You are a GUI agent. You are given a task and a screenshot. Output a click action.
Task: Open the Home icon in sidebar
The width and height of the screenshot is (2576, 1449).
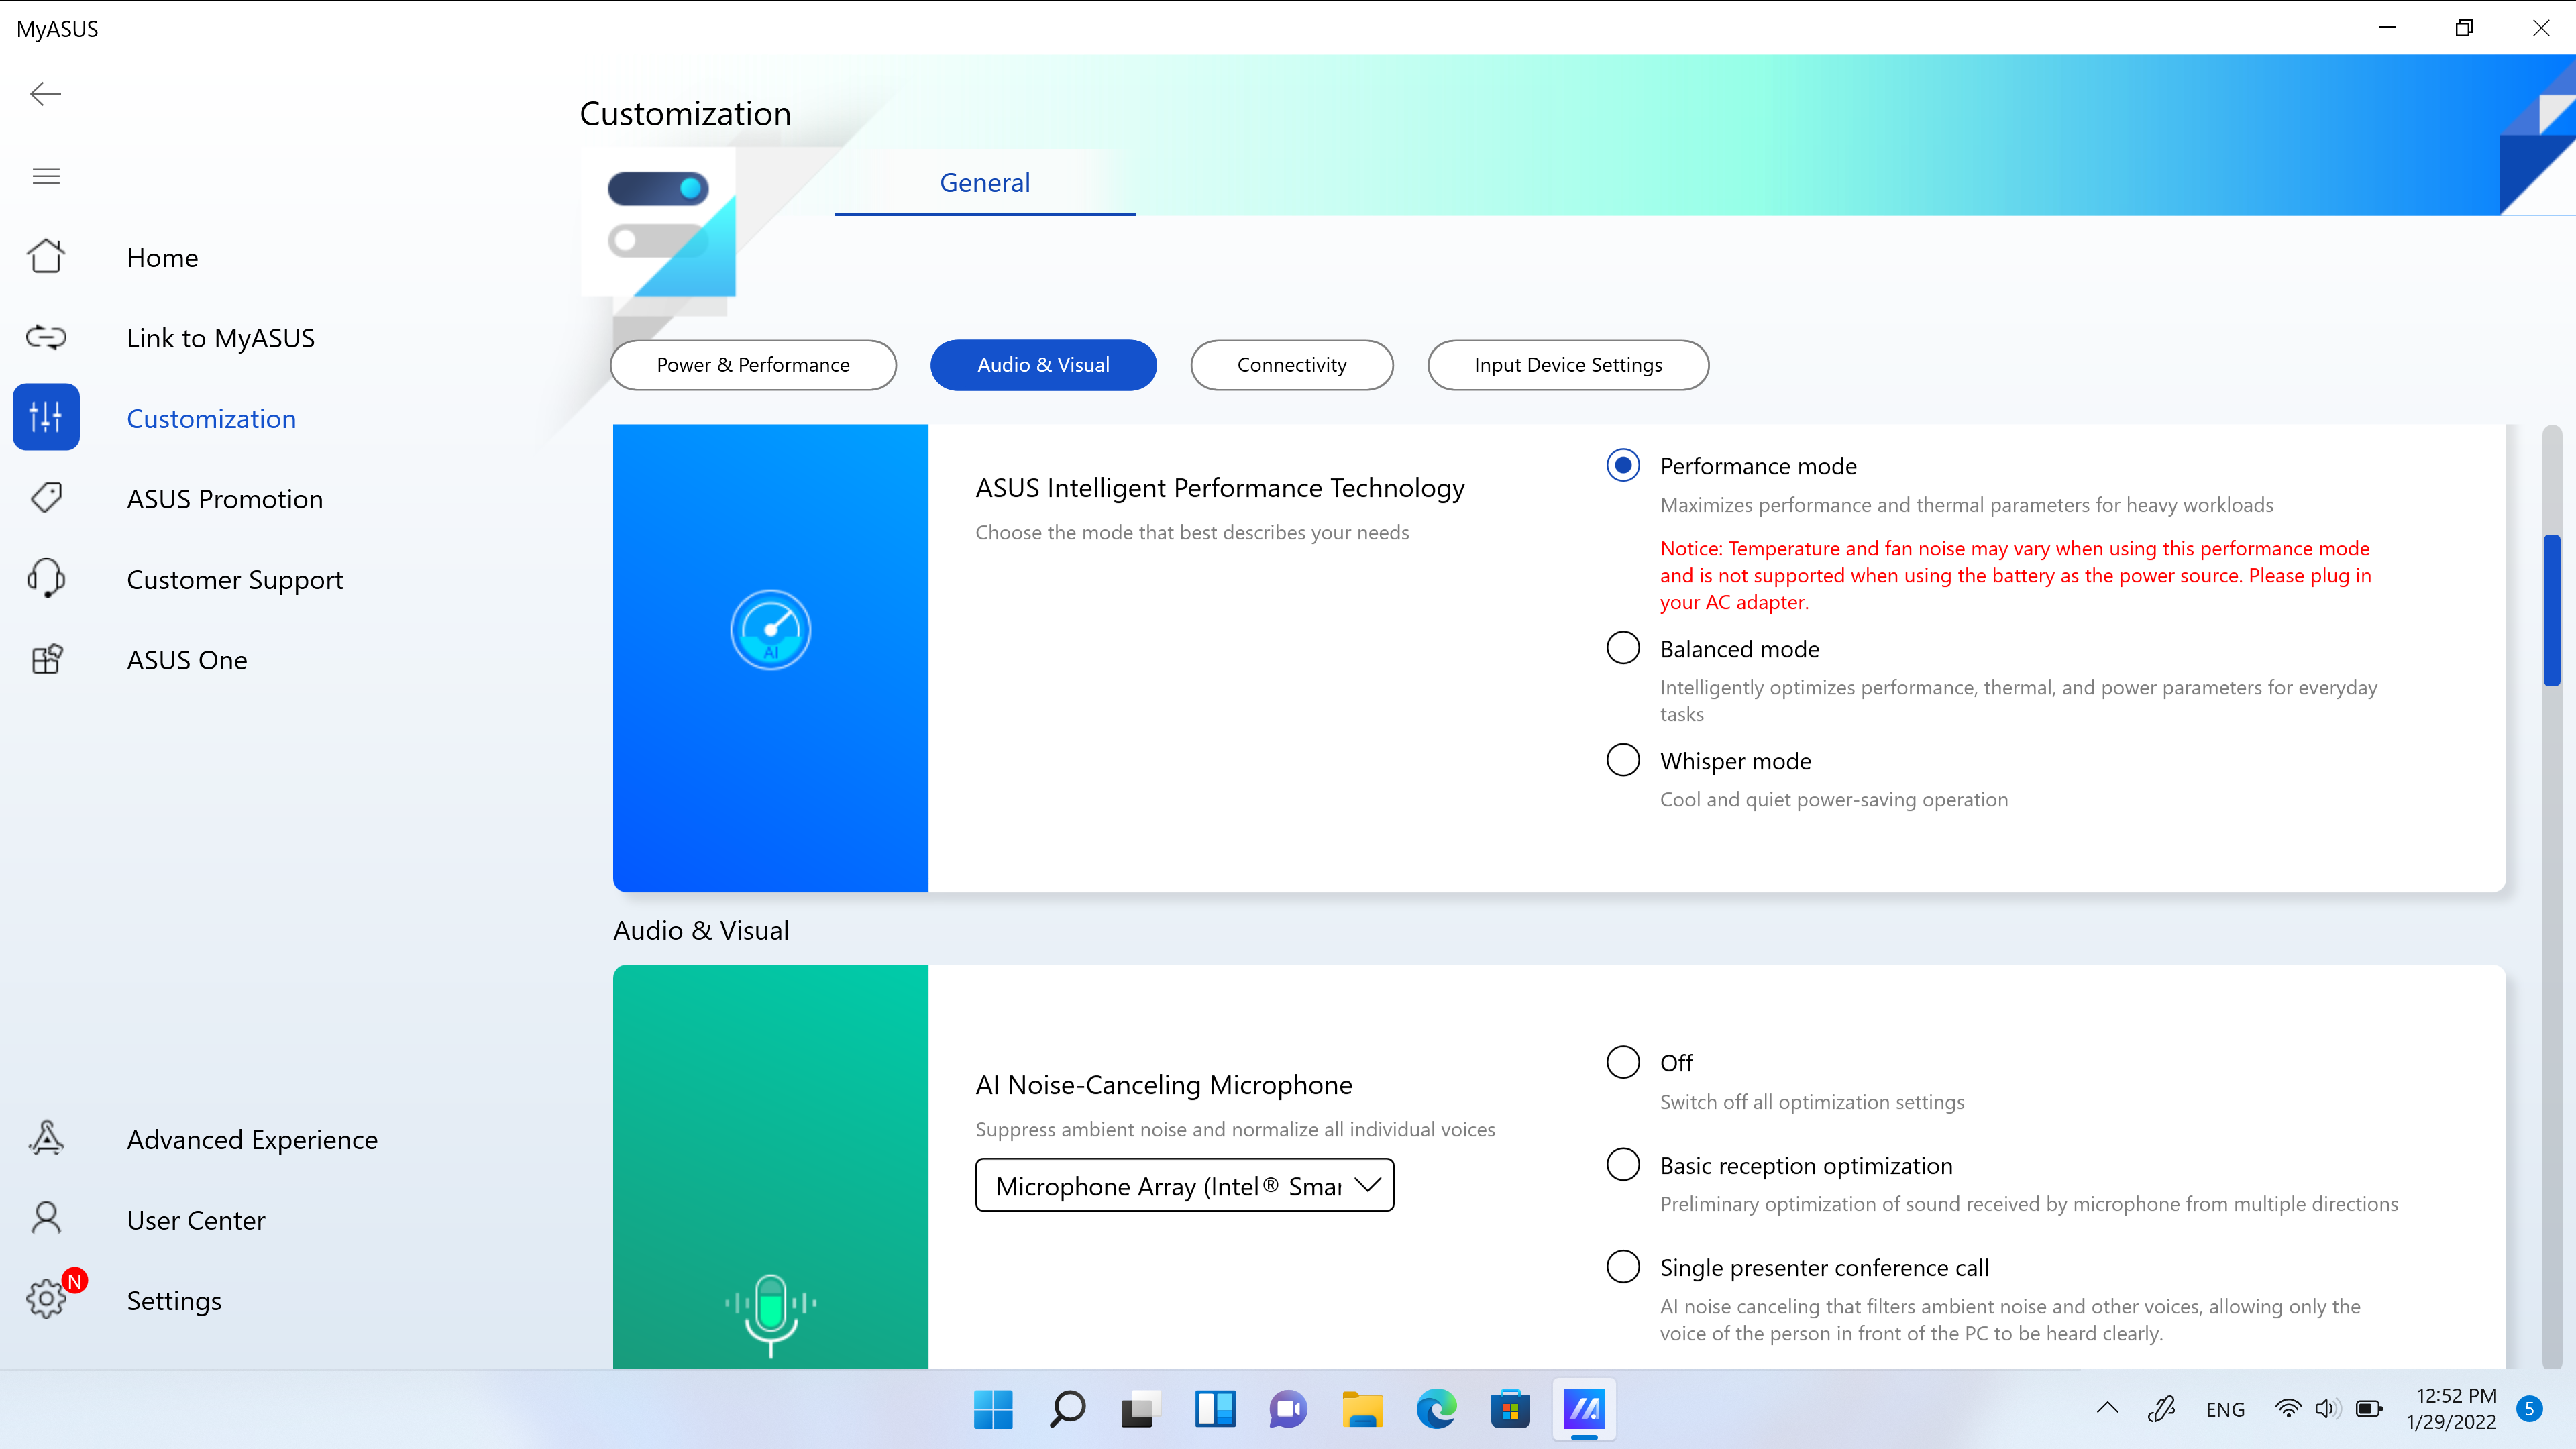46,256
